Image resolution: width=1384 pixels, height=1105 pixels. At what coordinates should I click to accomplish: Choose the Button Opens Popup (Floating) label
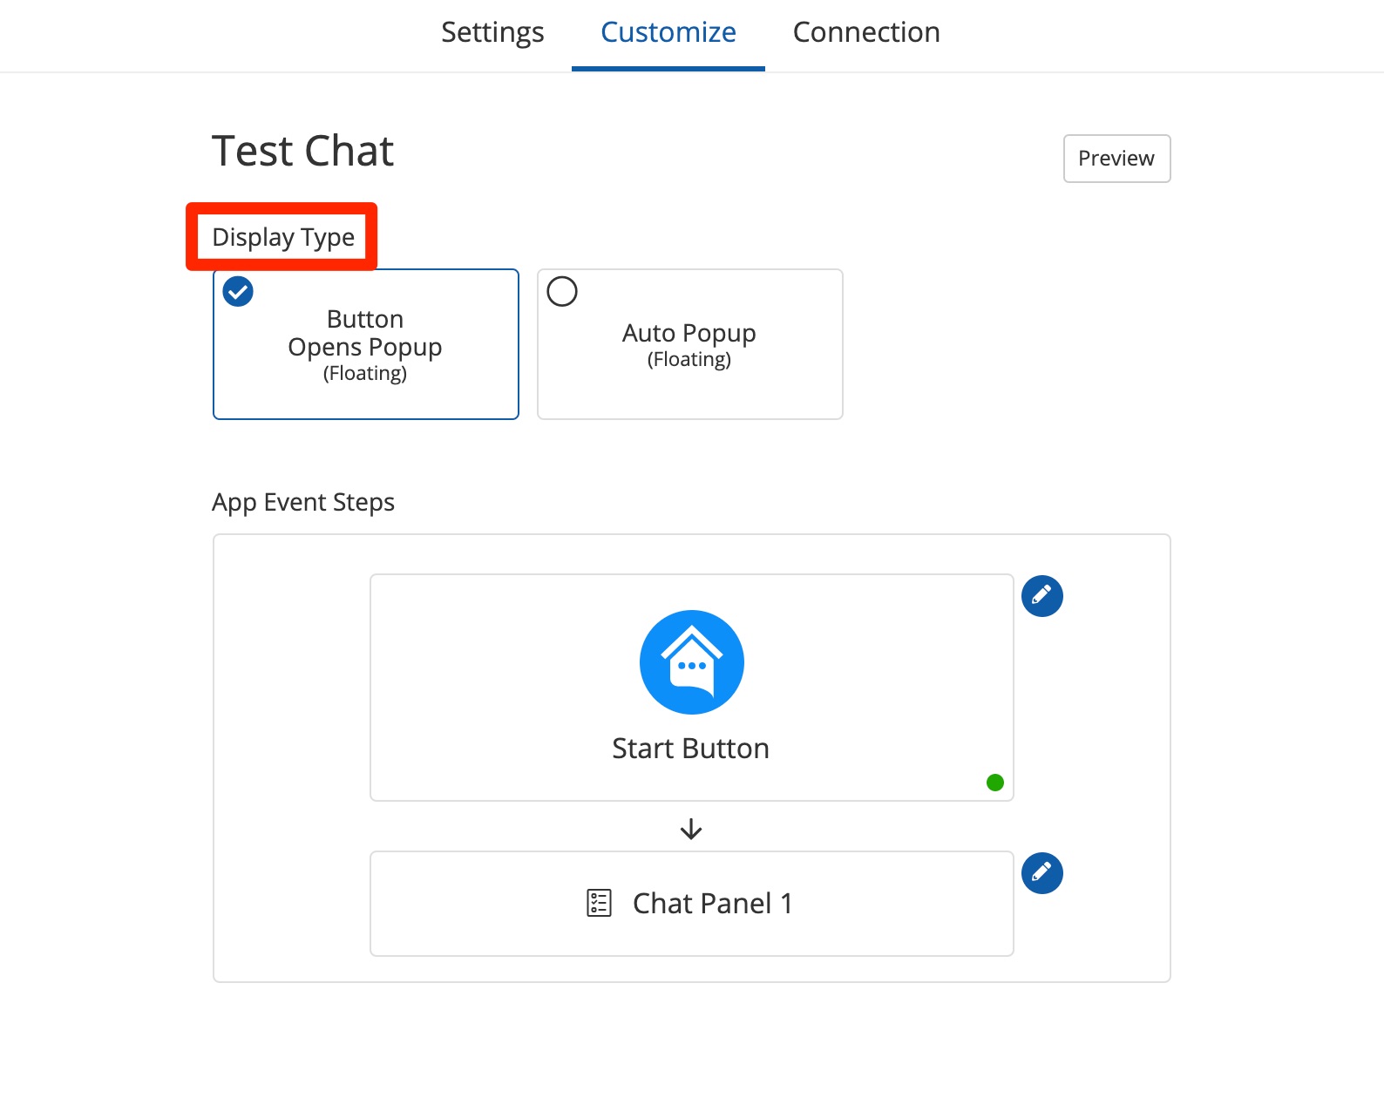click(365, 346)
